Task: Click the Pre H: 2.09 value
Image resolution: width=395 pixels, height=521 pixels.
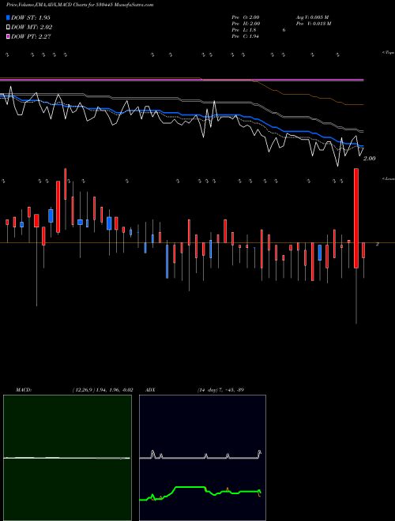Action: (246, 24)
